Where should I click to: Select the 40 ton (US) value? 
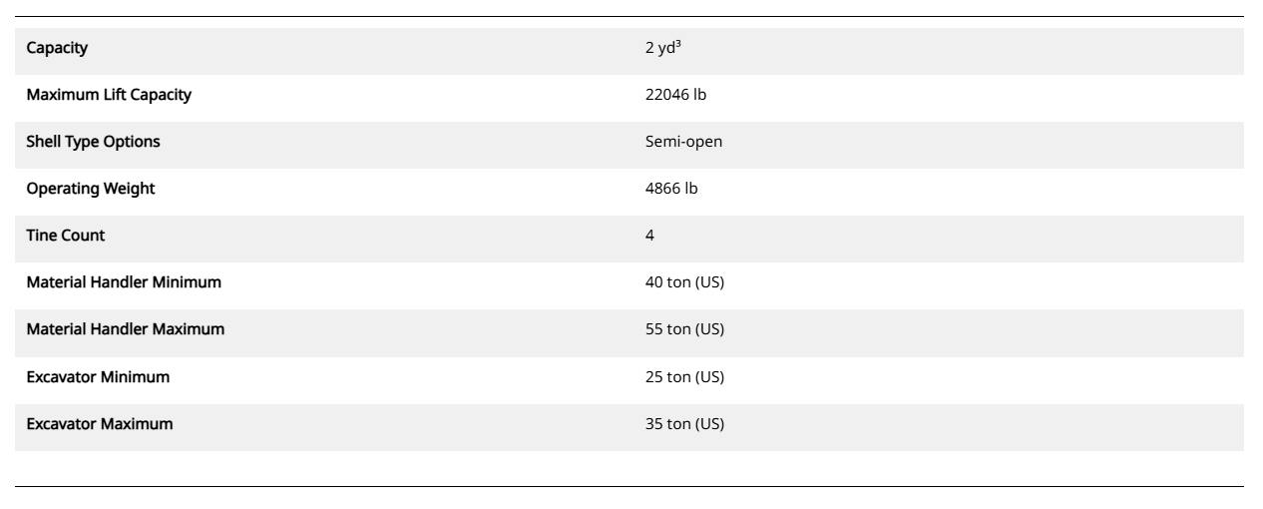coord(684,282)
